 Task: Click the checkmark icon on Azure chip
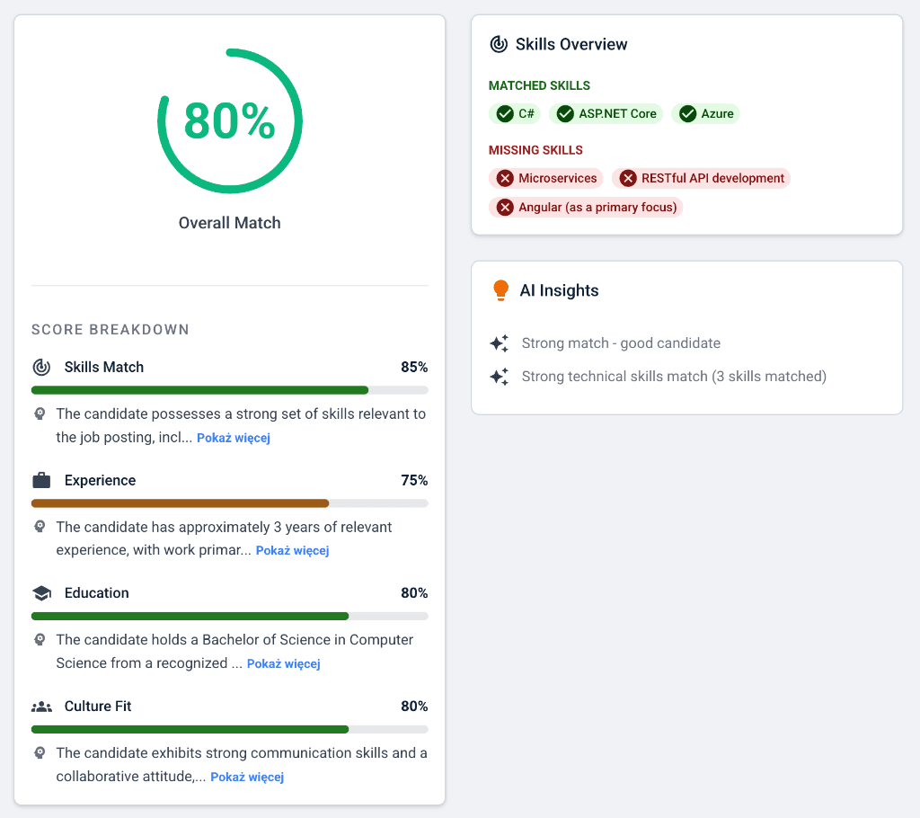coord(688,114)
